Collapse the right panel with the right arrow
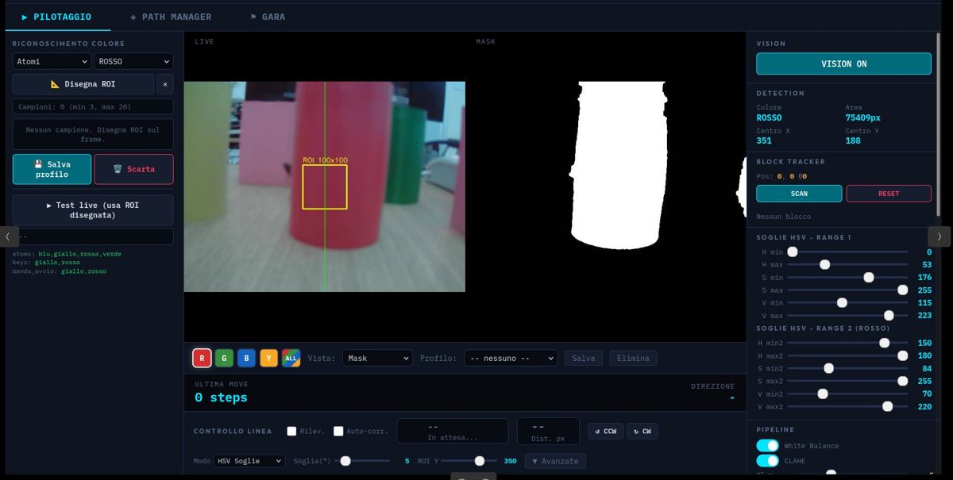Screen dimensions: 953x480 (939, 236)
